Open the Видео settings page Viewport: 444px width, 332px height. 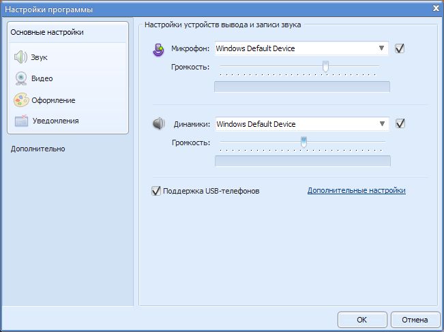[x=42, y=78]
